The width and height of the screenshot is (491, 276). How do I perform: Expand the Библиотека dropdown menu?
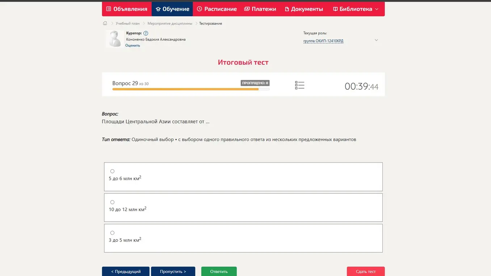[x=356, y=9]
